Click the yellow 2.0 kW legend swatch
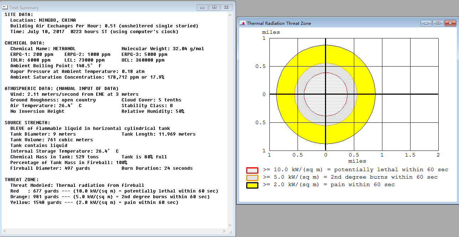Viewport: 459px width, 237px height. click(x=252, y=185)
